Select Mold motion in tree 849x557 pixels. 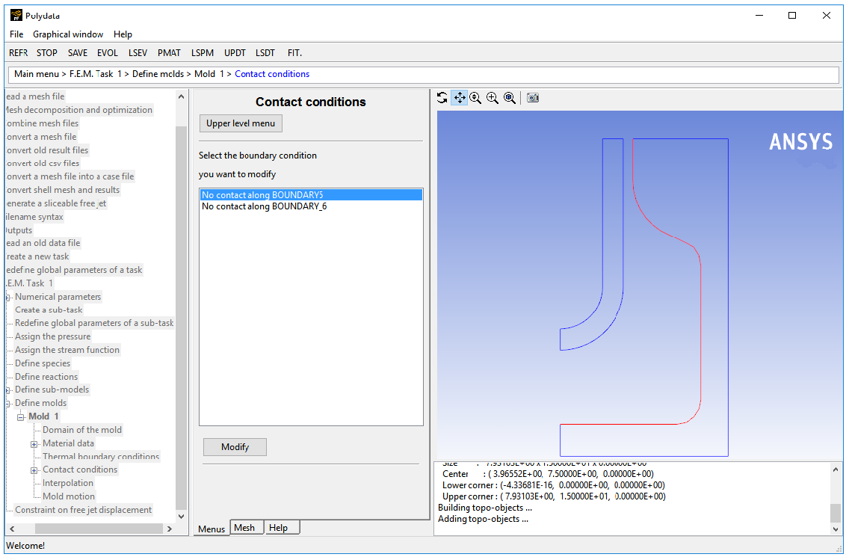[69, 496]
